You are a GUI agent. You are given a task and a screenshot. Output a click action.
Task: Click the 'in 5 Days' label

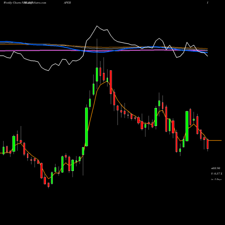click(x=216, y=179)
